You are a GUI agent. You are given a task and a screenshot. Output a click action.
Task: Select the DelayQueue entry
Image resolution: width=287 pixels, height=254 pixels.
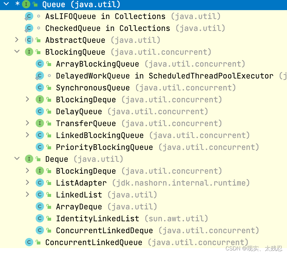click(x=132, y=112)
